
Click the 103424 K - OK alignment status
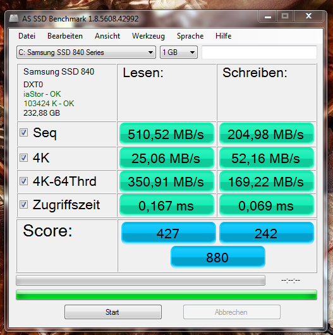tap(49, 104)
